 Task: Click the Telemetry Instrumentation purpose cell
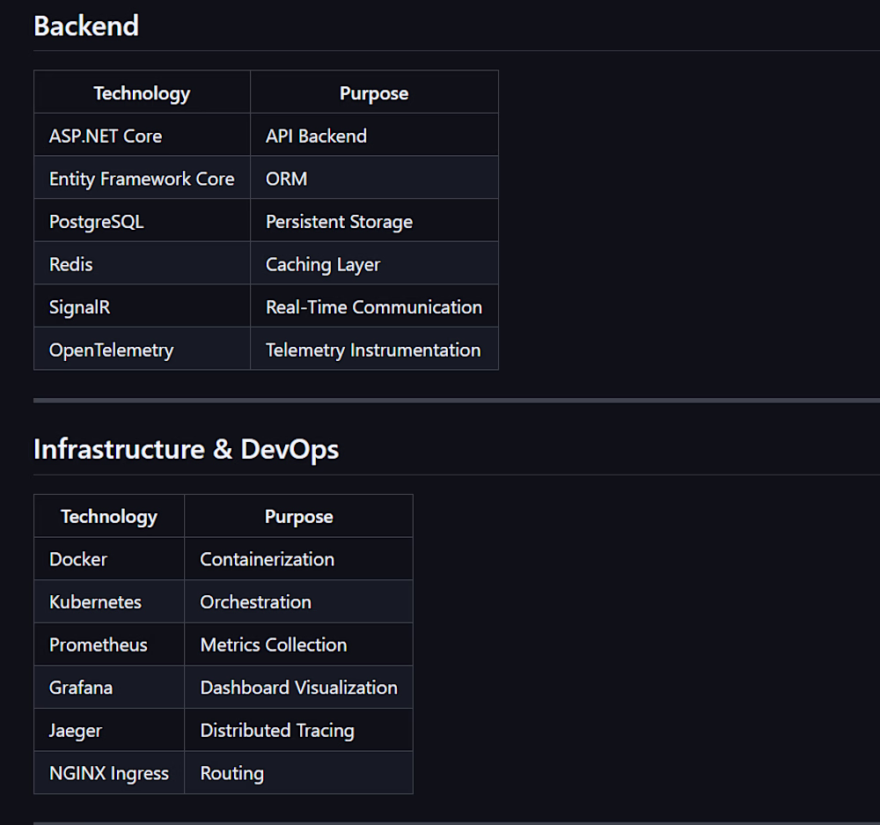click(x=374, y=348)
